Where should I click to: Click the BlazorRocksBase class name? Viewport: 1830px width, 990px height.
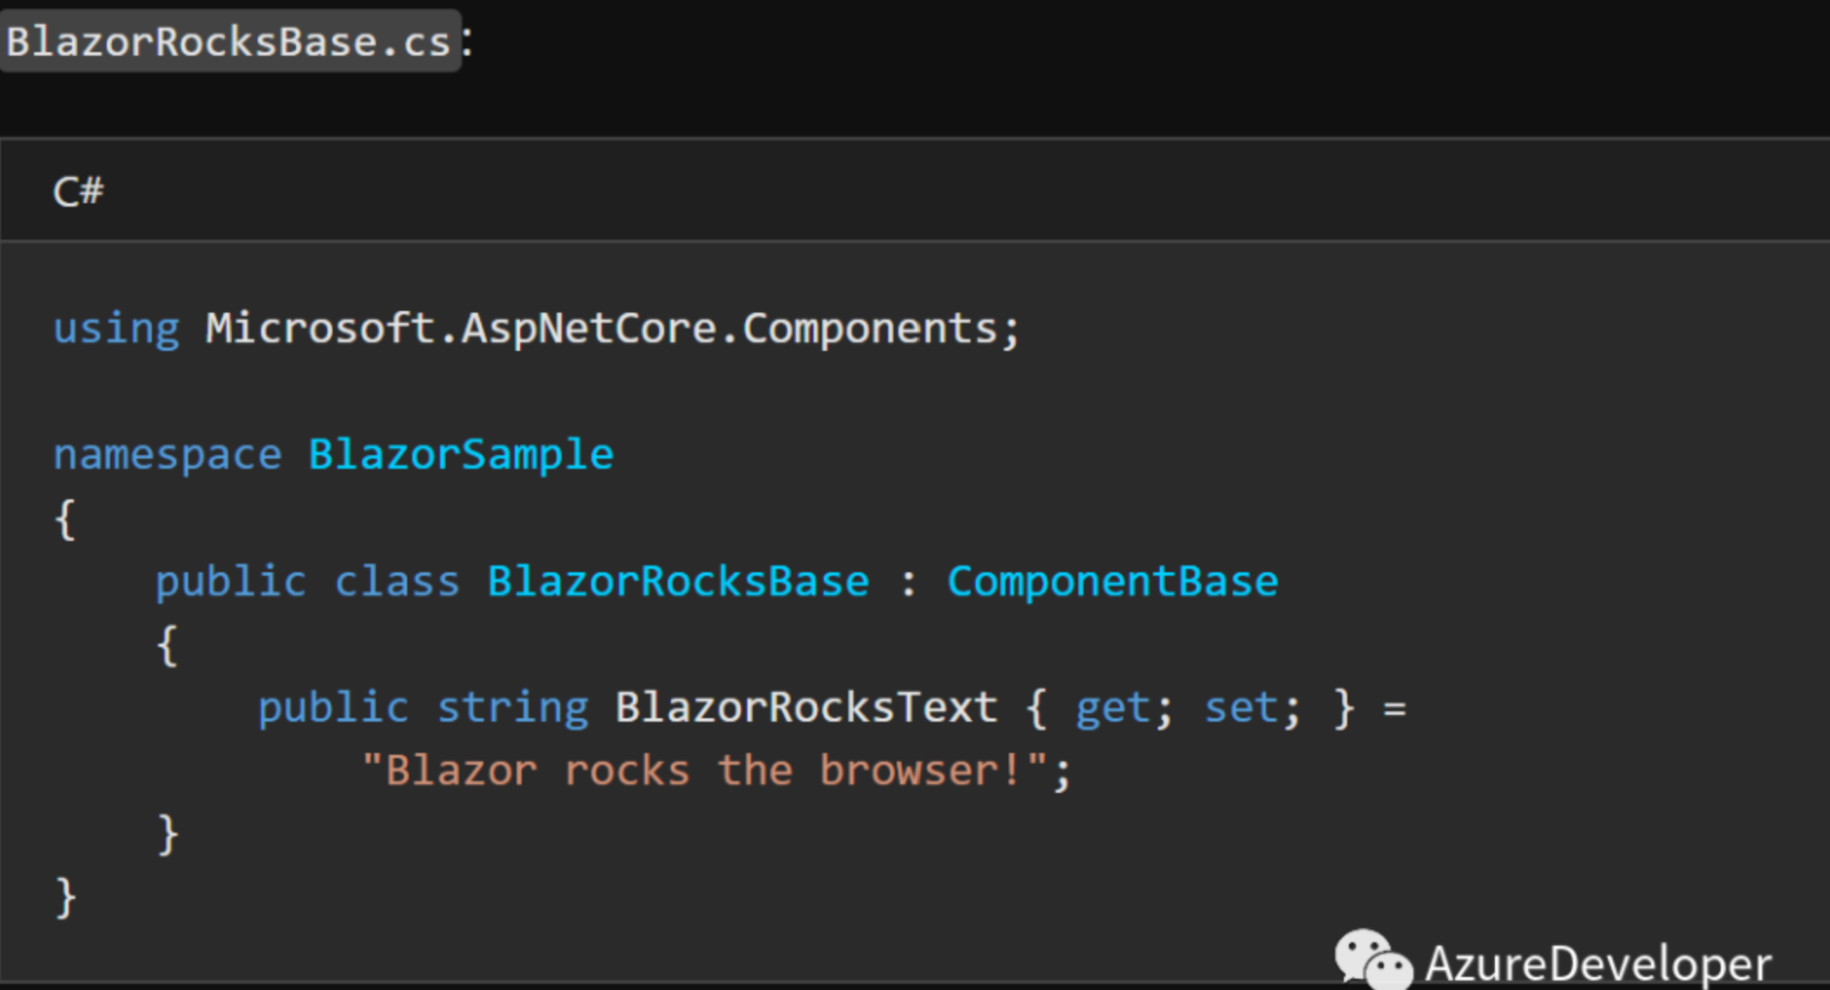click(x=678, y=582)
